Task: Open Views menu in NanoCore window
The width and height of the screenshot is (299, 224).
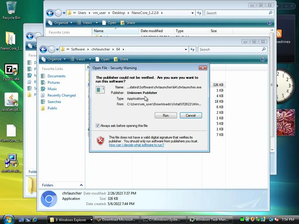Action: tap(87, 23)
